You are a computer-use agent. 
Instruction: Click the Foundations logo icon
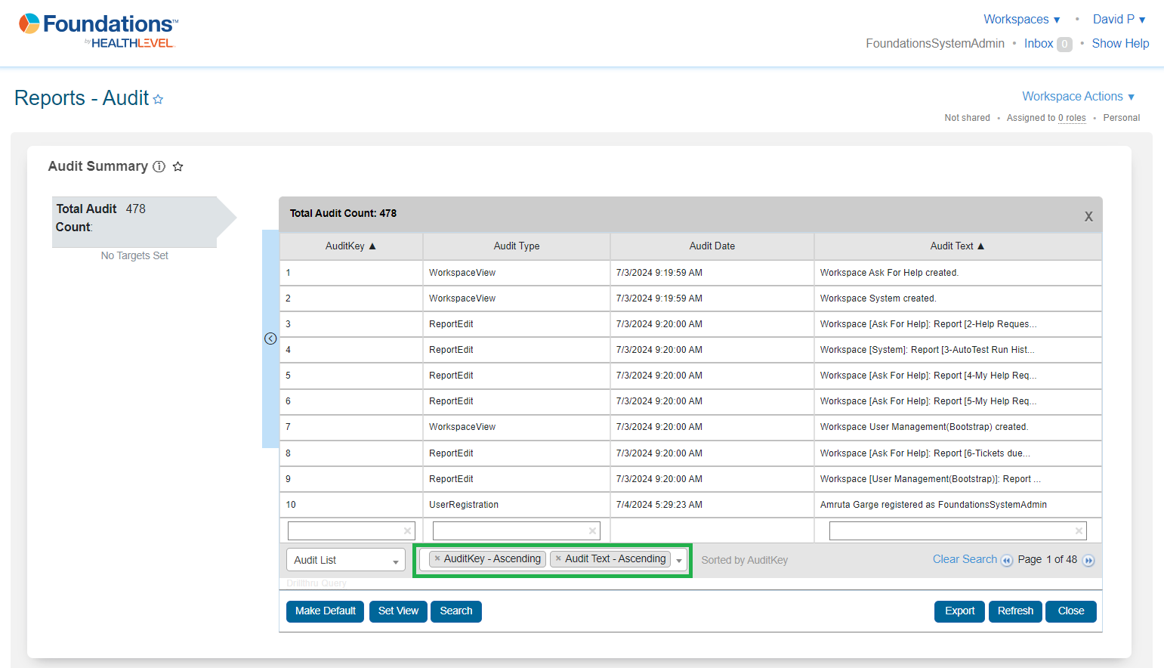click(29, 24)
